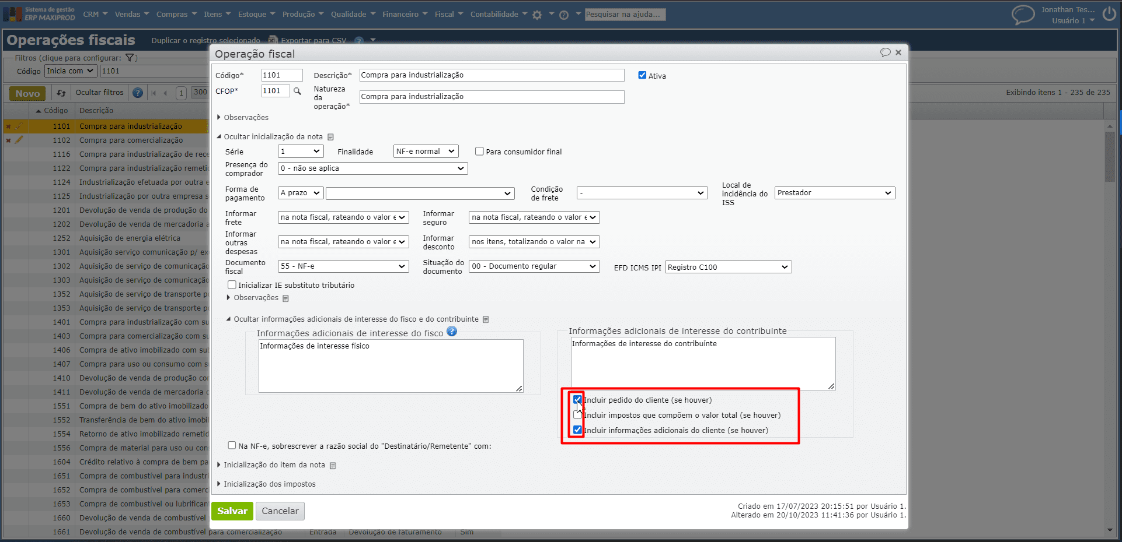Open the Produção menu
This screenshot has height=542, width=1122.
(303, 15)
